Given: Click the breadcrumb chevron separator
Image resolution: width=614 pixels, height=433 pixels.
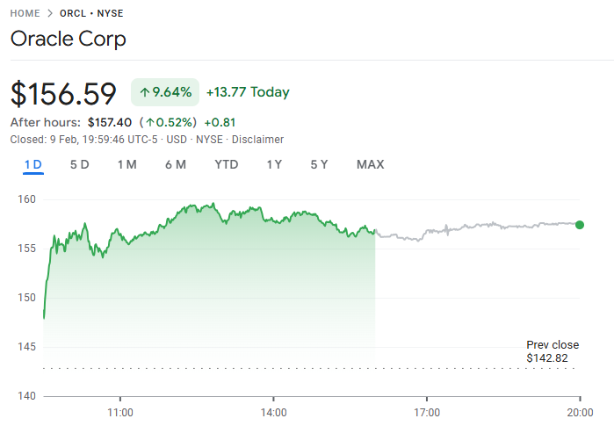Looking at the screenshot, I should [x=51, y=13].
